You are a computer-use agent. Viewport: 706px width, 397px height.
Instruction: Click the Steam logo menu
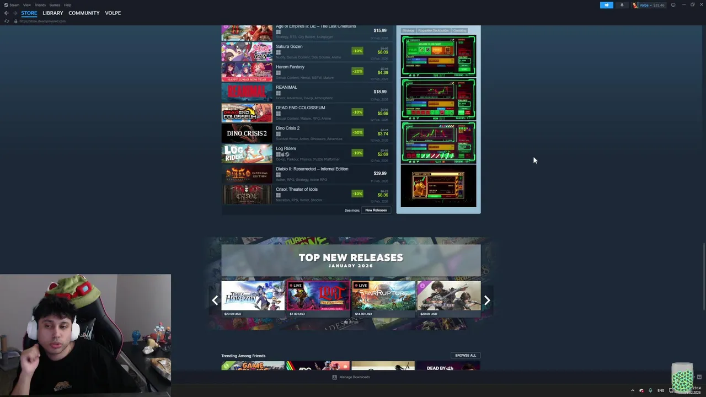11,5
